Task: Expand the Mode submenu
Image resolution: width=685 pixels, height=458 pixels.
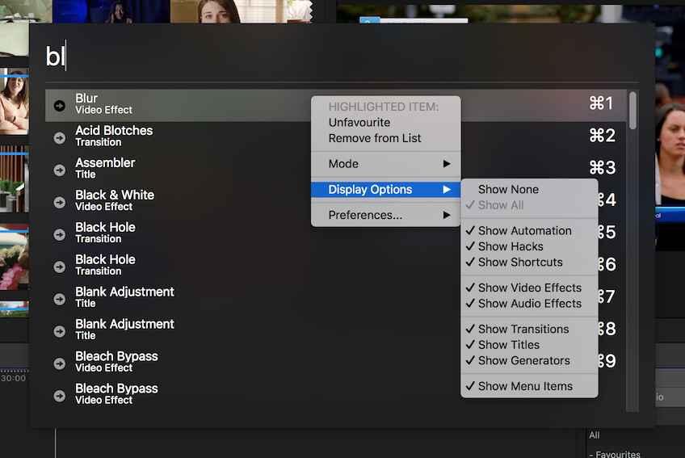Action: [385, 164]
